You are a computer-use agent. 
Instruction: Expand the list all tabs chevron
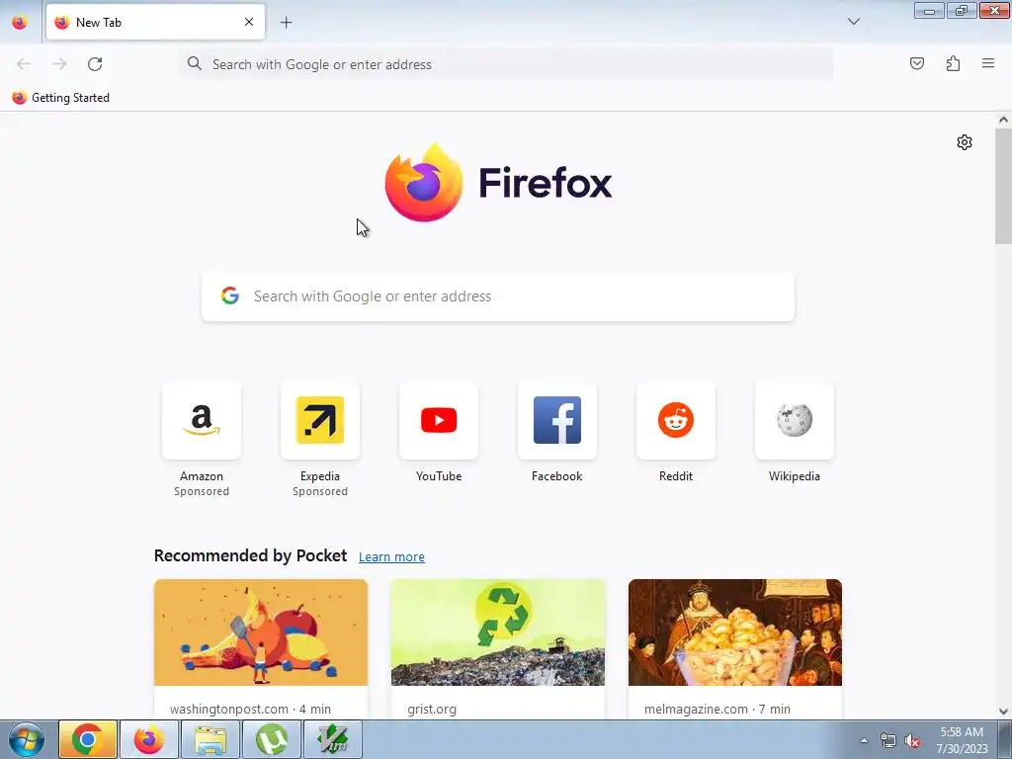[853, 22]
